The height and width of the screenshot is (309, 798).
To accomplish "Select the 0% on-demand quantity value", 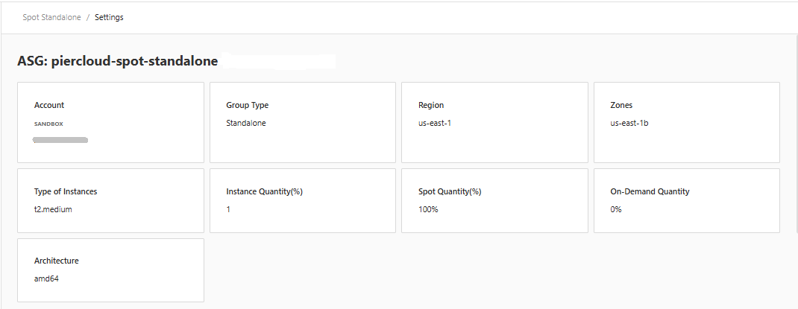I will [x=615, y=209].
